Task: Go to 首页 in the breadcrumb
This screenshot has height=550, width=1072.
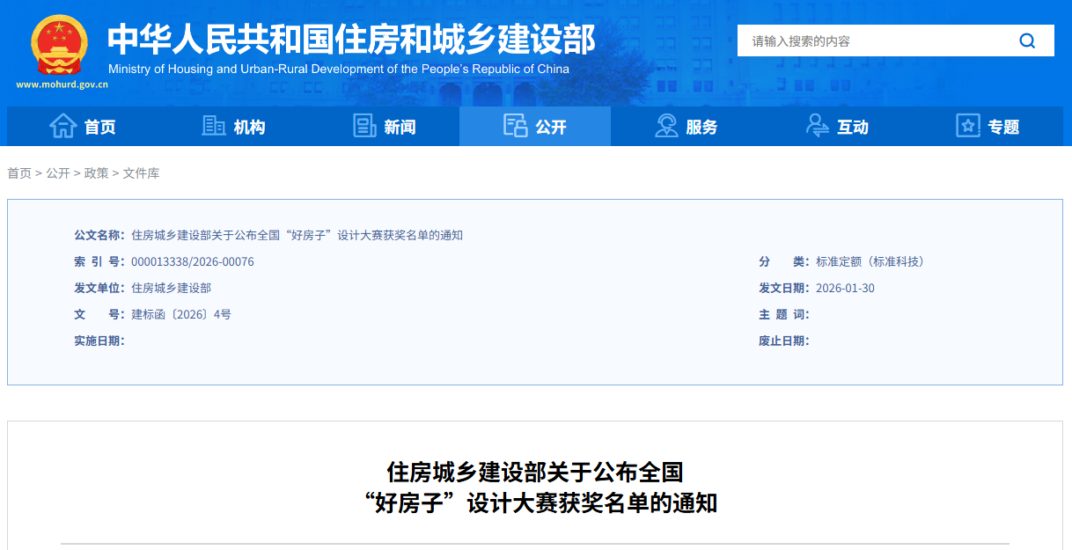Action: [x=19, y=173]
